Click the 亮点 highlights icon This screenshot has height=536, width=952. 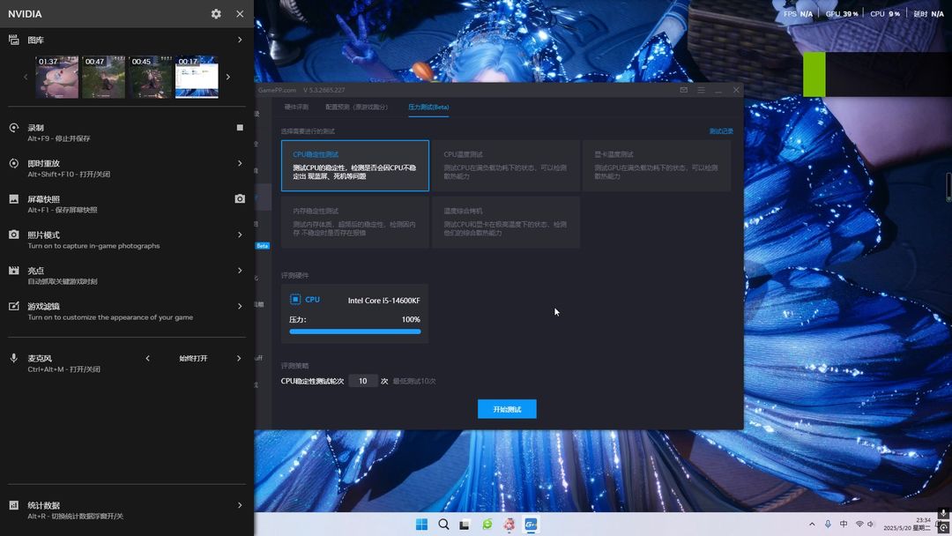pyautogui.click(x=13, y=271)
